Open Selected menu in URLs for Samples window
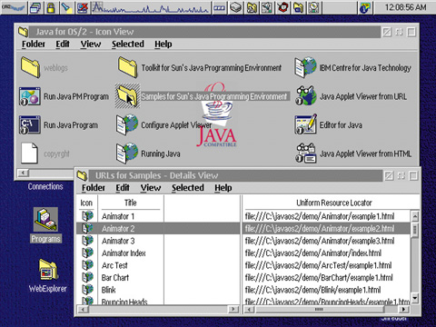436x327 pixels. pyautogui.click(x=188, y=188)
